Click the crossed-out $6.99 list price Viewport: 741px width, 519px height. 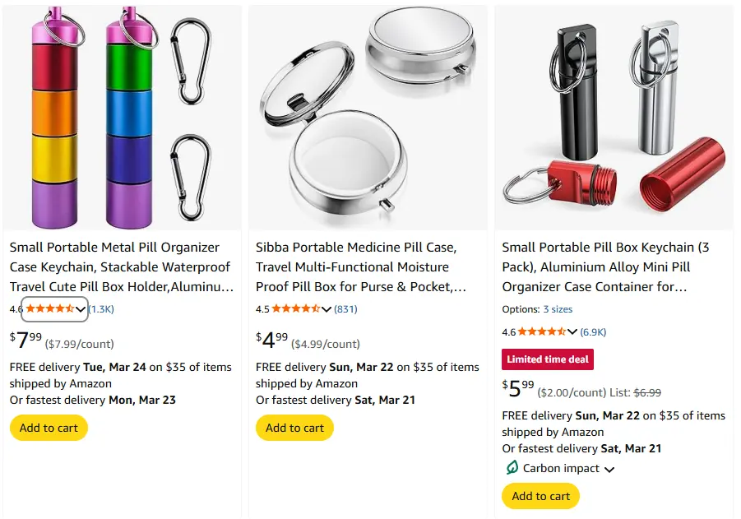coord(647,393)
